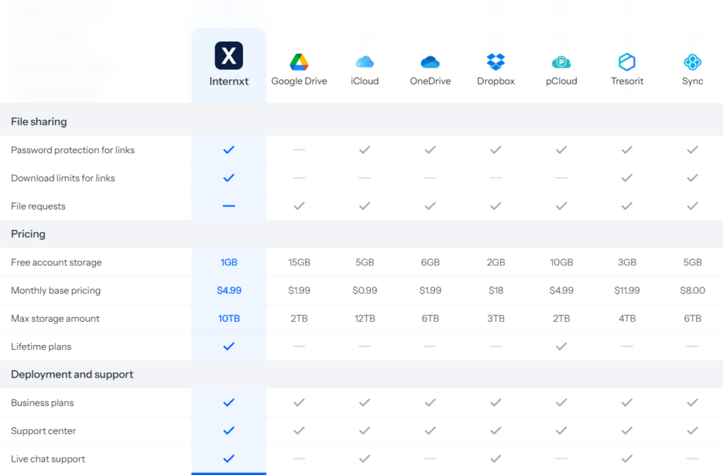This screenshot has height=475, width=723.
Task: Click the Internxt column label
Action: tap(229, 82)
